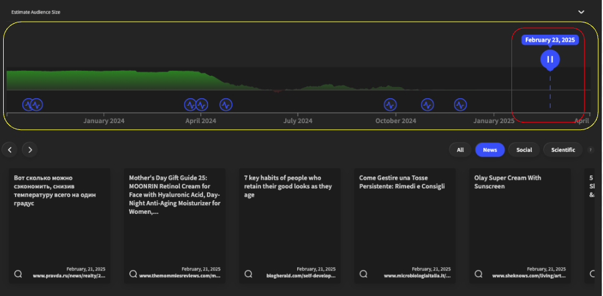Collapse the Estimate Audience Size panel
603x296 pixels.
[x=581, y=12]
